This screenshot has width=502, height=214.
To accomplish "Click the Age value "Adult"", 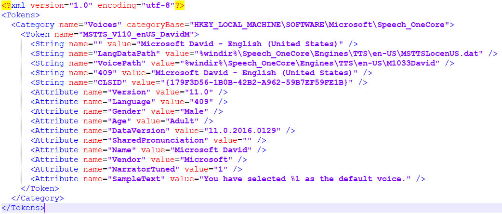I will click(183, 121).
